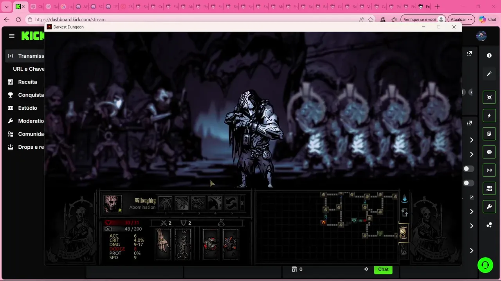Open Comunidade in Kick sidebar
The height and width of the screenshot is (281, 501).
[25, 134]
